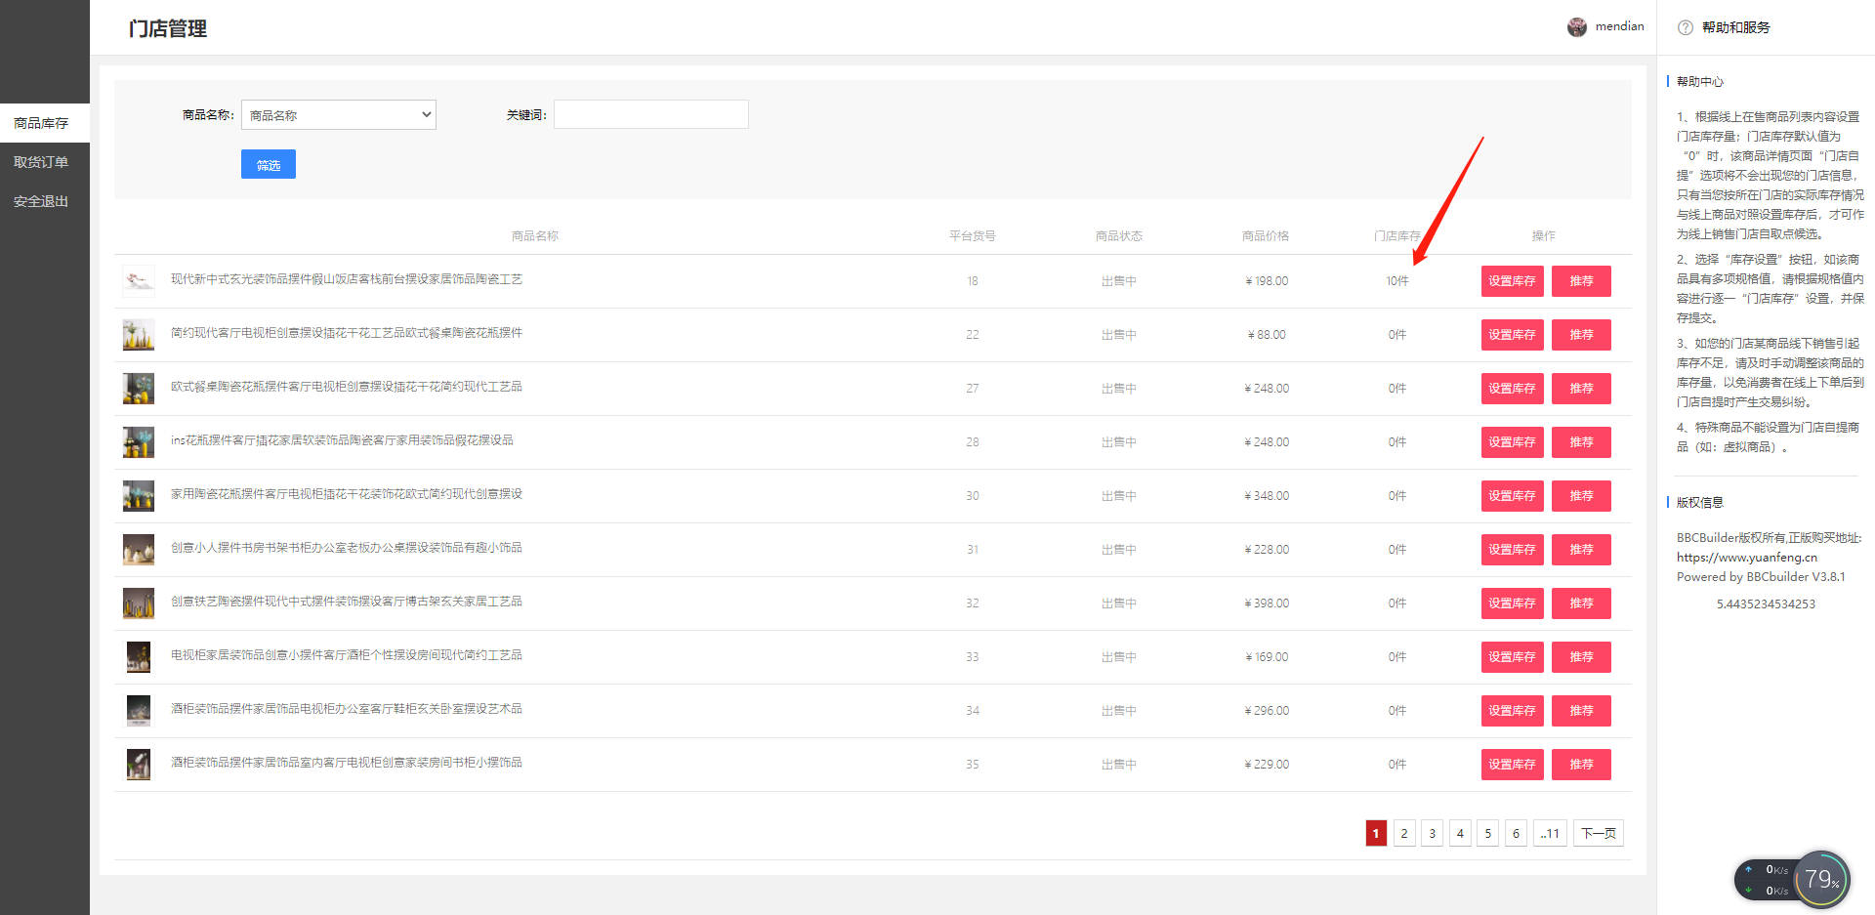The height and width of the screenshot is (915, 1875).
Task: Open thumbnail of product number 27
Action: pos(139,389)
